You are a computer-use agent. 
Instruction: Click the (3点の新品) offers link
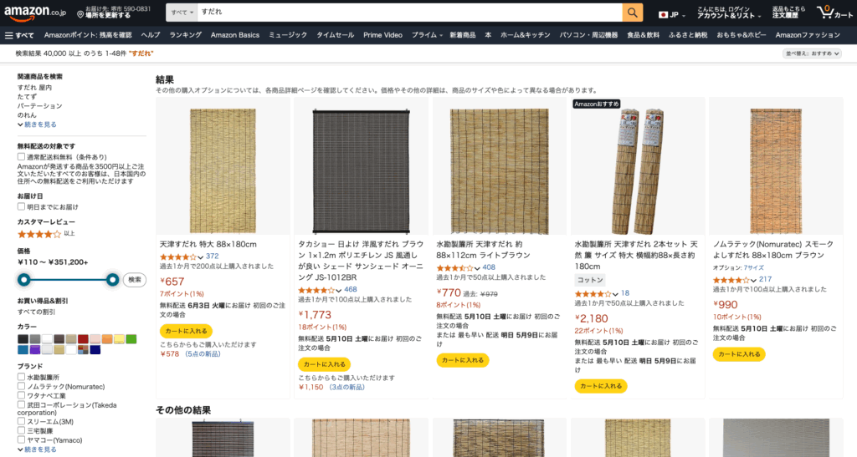(x=346, y=387)
